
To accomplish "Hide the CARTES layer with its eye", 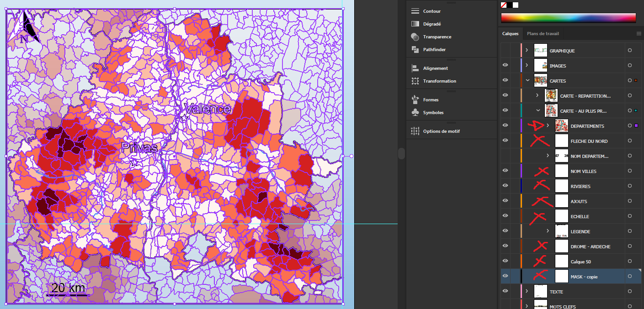I will coord(506,81).
